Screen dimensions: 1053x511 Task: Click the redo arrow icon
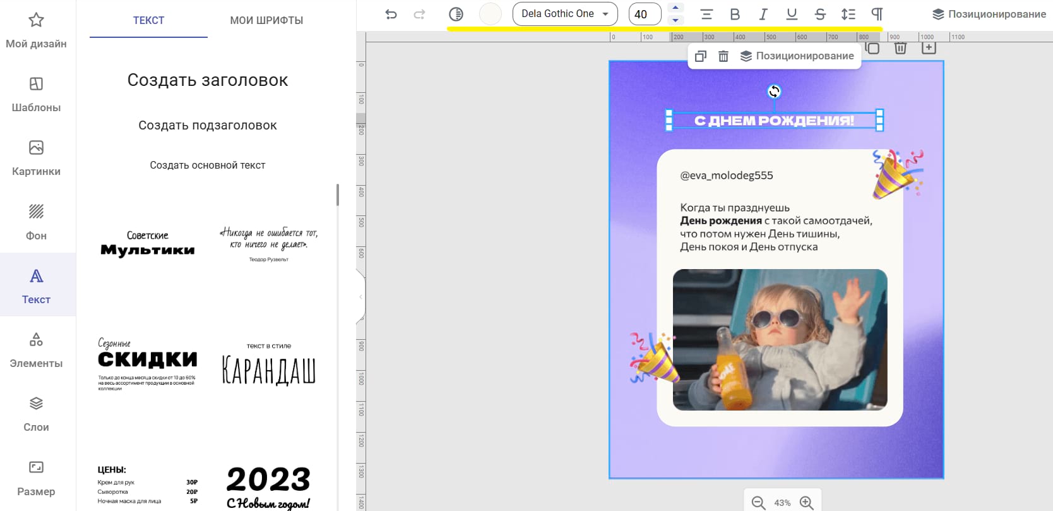419,14
